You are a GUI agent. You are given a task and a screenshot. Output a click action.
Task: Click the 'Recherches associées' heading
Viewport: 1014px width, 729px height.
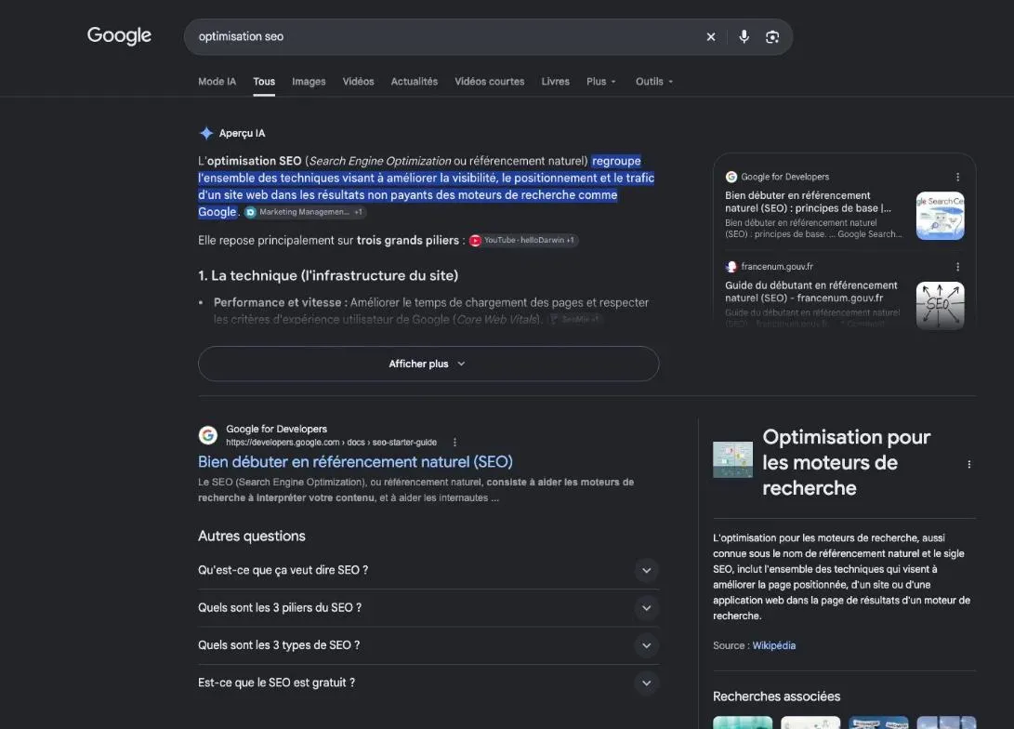click(x=776, y=696)
